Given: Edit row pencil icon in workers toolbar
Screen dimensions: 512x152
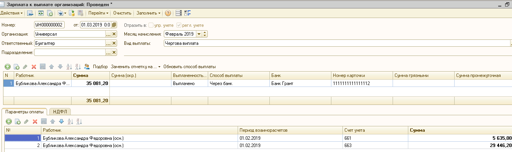Looking at the screenshot, I should (25, 67).
